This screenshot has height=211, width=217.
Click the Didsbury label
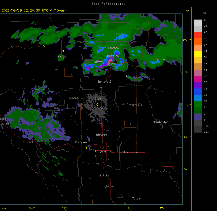click(97, 108)
